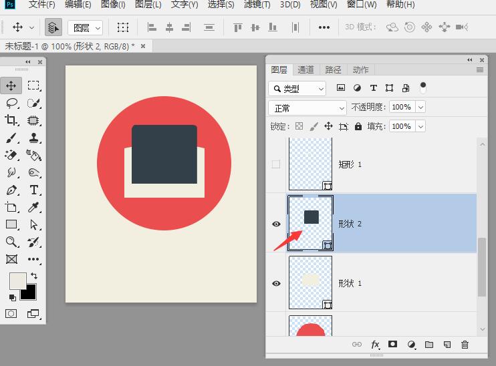Pick the Lasso tool

coord(11,103)
